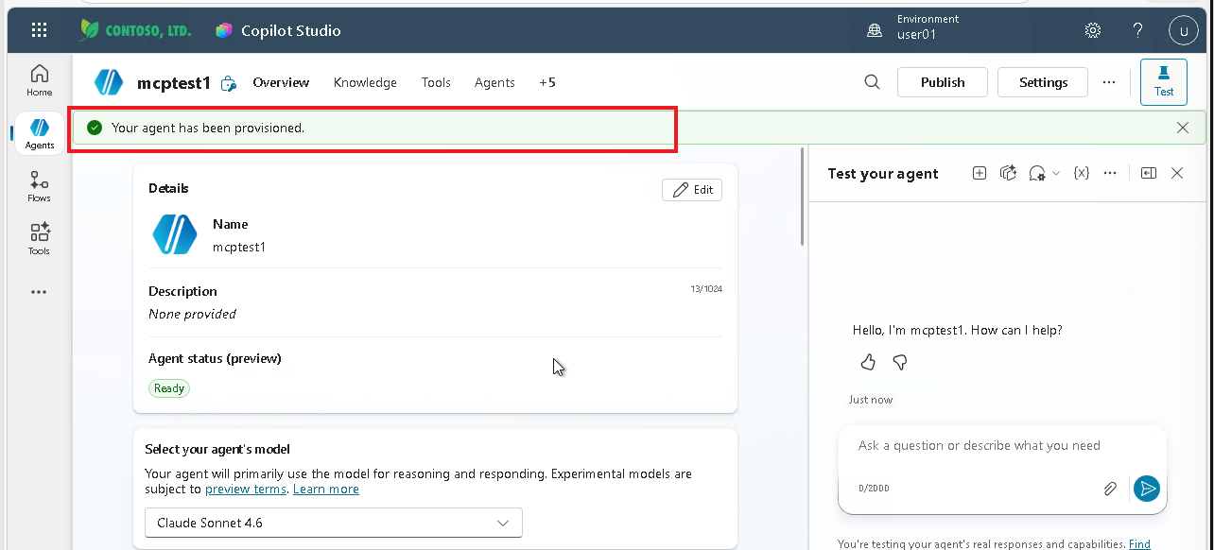Click the Copilot Studio logo icon
The width and height of the screenshot is (1214, 550).
[x=224, y=30]
